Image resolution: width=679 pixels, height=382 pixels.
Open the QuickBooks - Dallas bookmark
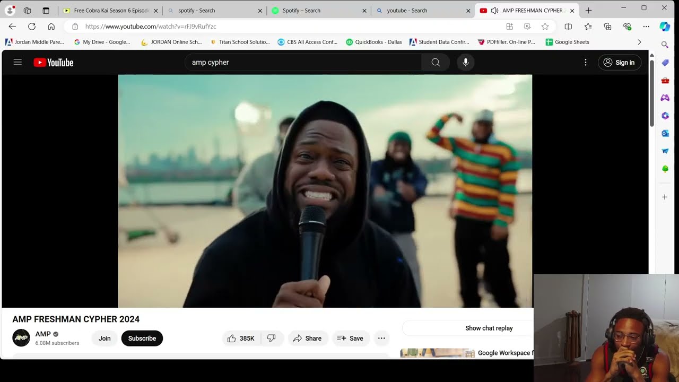(x=373, y=42)
